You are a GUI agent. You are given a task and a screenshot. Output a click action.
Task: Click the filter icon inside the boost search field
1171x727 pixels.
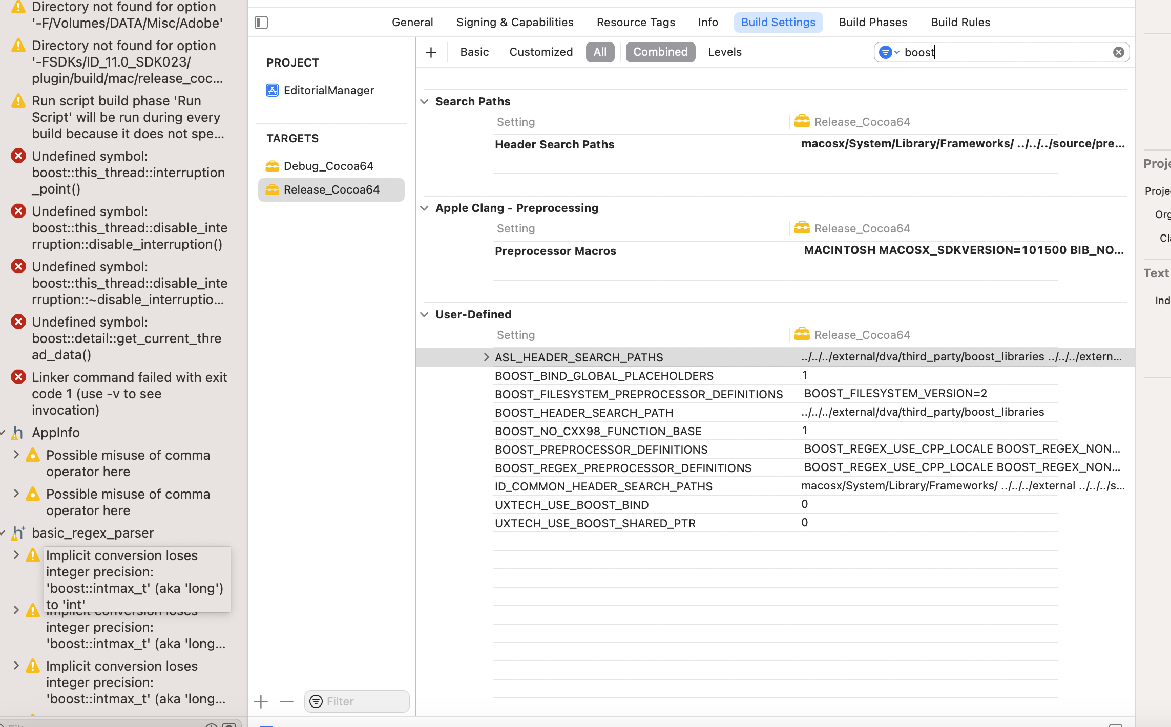[x=888, y=52]
